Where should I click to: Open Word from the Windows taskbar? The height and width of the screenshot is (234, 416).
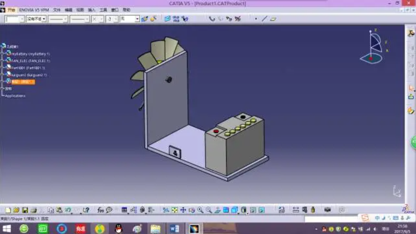[174, 229]
